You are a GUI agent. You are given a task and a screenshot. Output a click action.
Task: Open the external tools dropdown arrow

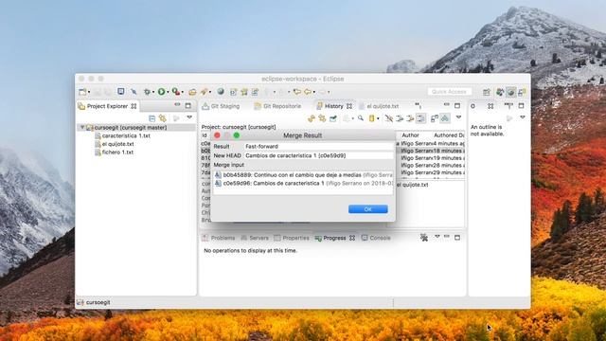pos(183,92)
